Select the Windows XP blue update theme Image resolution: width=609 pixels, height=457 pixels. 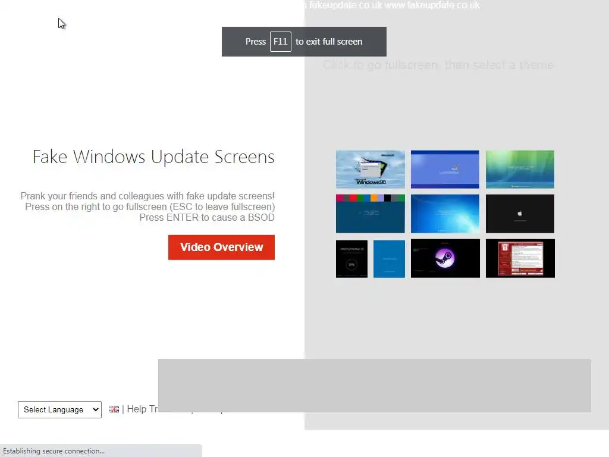click(445, 170)
